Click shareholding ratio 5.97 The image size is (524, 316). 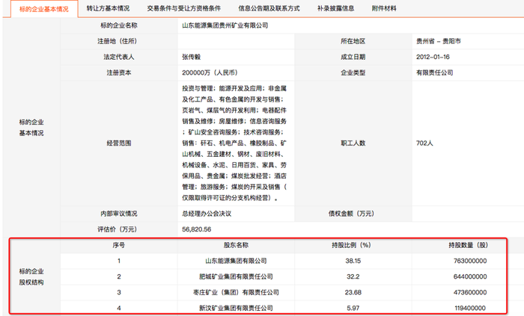click(353, 308)
